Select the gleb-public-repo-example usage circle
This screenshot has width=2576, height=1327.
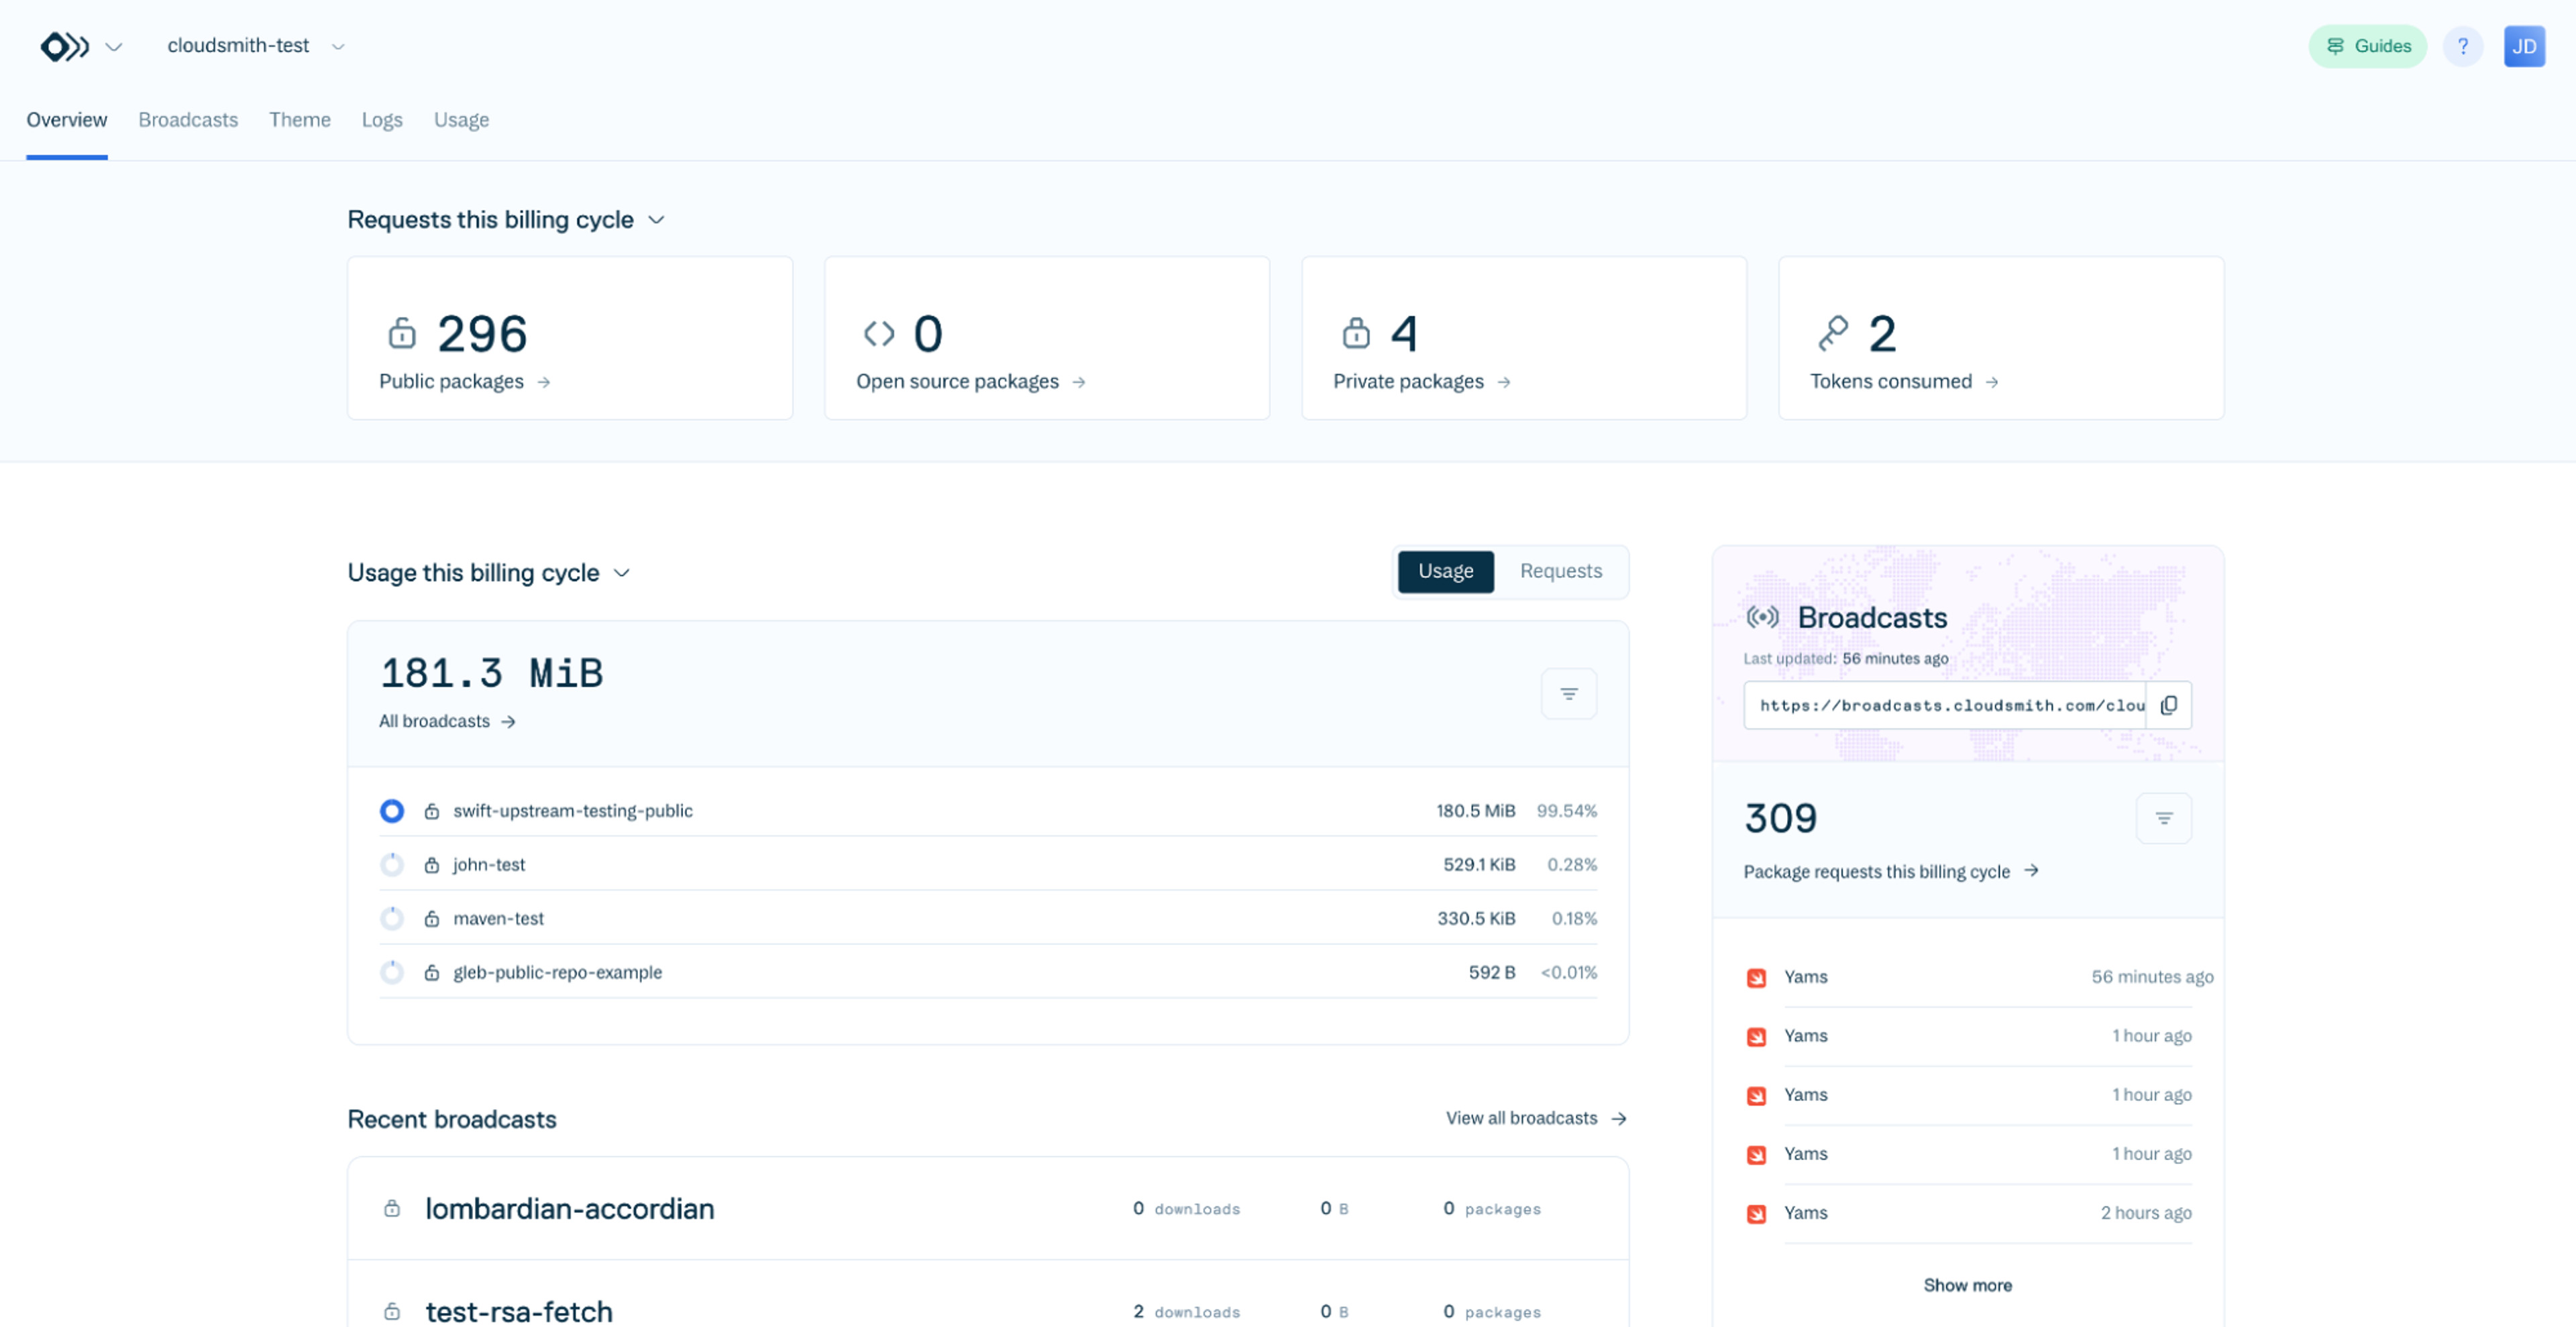coord(392,972)
